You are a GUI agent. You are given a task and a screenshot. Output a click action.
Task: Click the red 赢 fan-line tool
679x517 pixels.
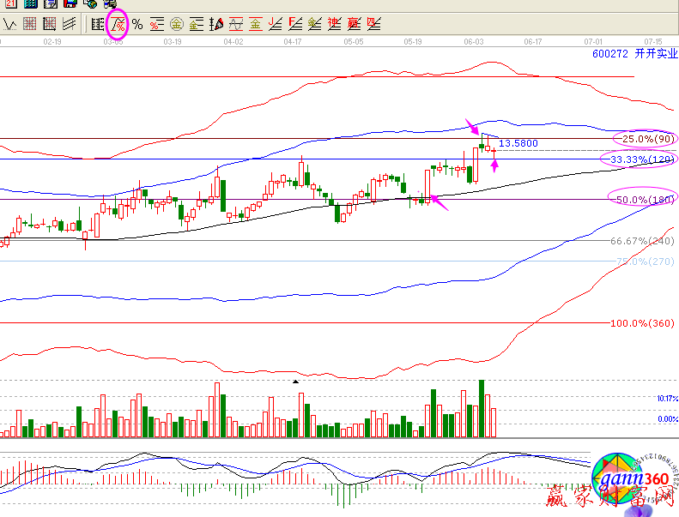[354, 24]
